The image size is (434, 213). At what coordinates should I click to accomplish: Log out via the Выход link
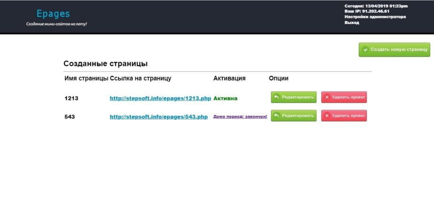[x=352, y=23]
